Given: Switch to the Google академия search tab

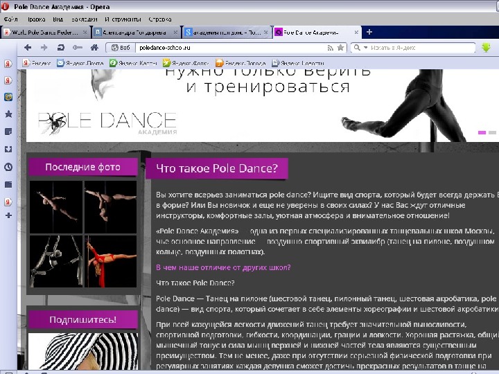Looking at the screenshot, I should click(227, 33).
